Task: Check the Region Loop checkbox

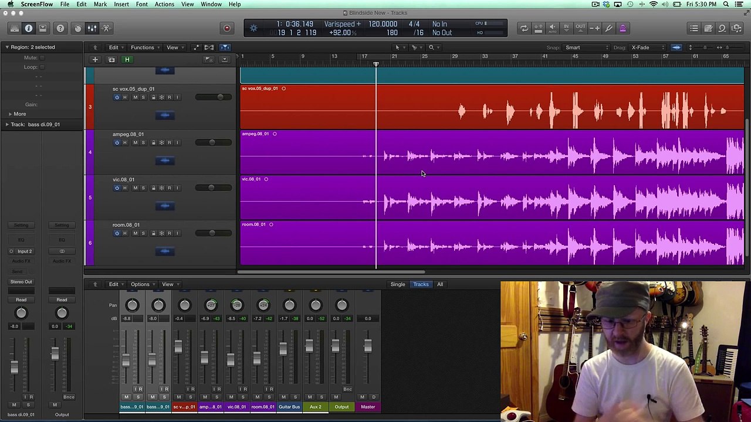Action: click(x=42, y=67)
